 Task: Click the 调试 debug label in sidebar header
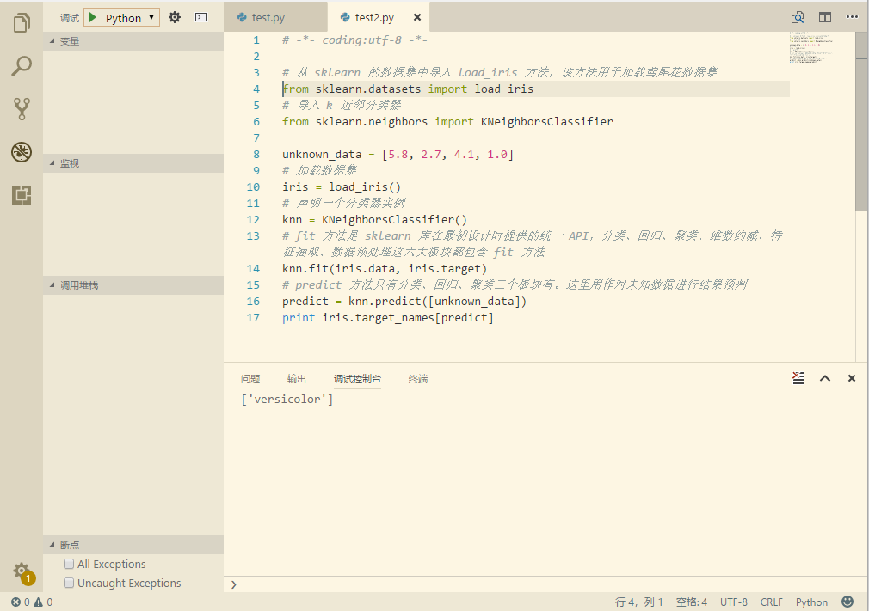point(70,18)
